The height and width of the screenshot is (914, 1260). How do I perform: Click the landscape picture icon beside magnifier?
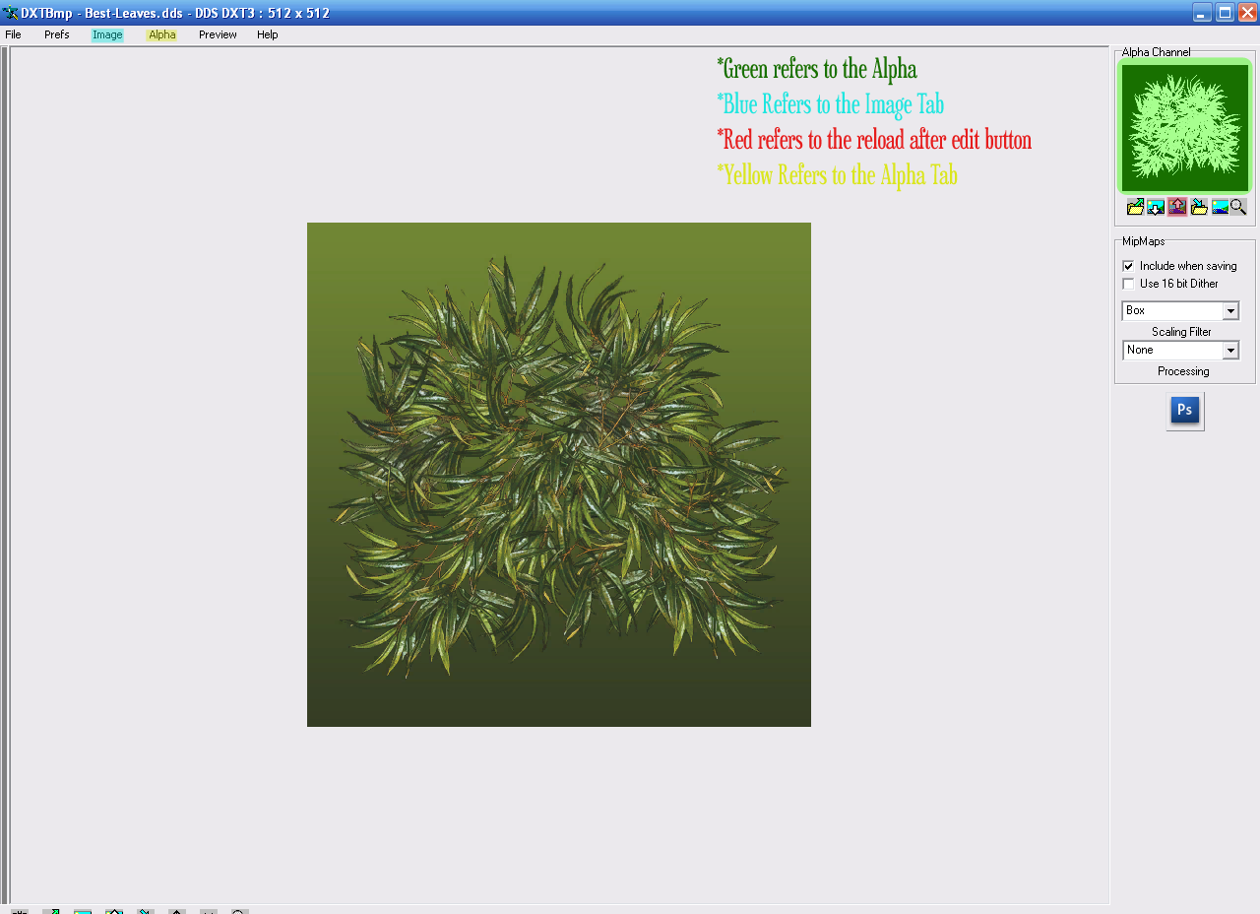[1220, 207]
